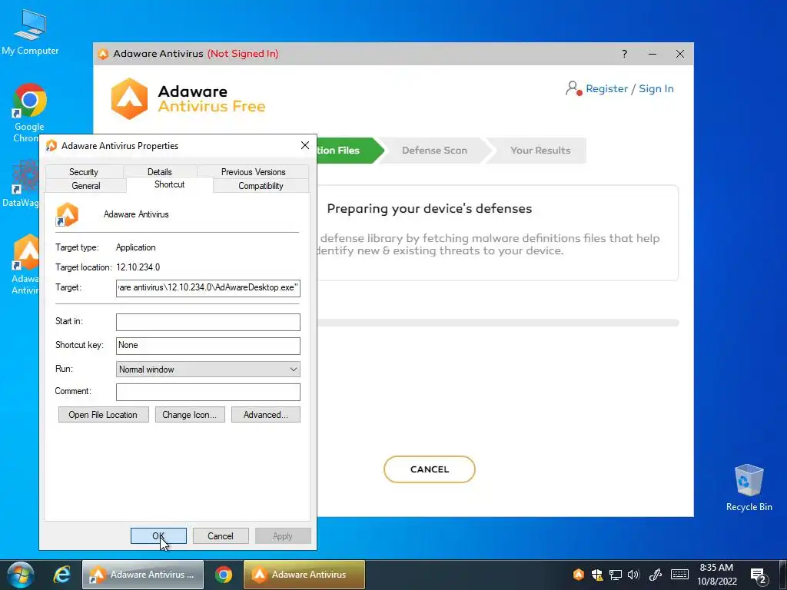Click the Change Icon button
787x590 pixels.
coord(190,414)
